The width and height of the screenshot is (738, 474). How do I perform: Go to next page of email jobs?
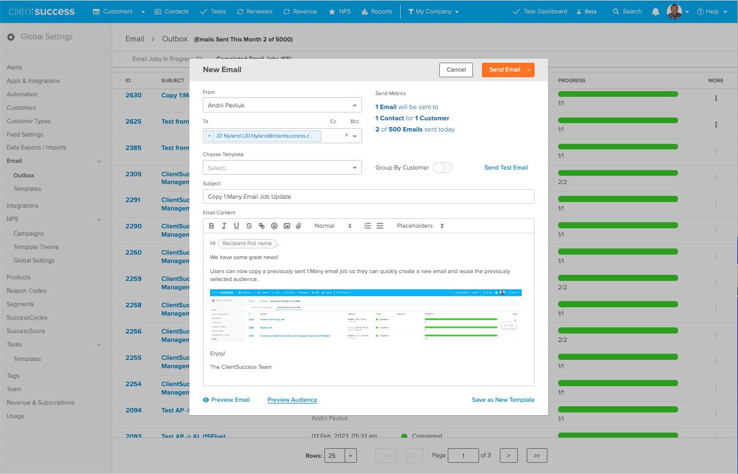point(508,456)
